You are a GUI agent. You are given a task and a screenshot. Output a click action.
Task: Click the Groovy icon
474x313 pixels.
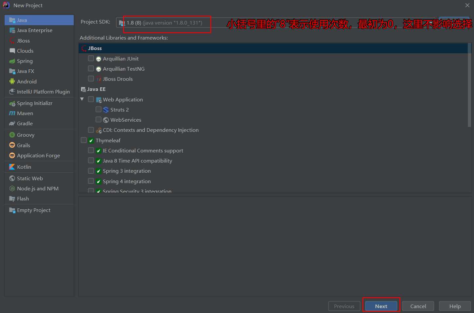(12, 135)
